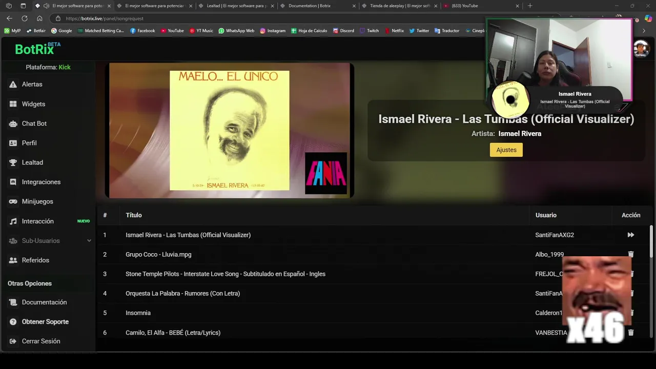Image resolution: width=656 pixels, height=369 pixels.
Task: Open the Discord bookmark
Action: 343,31
